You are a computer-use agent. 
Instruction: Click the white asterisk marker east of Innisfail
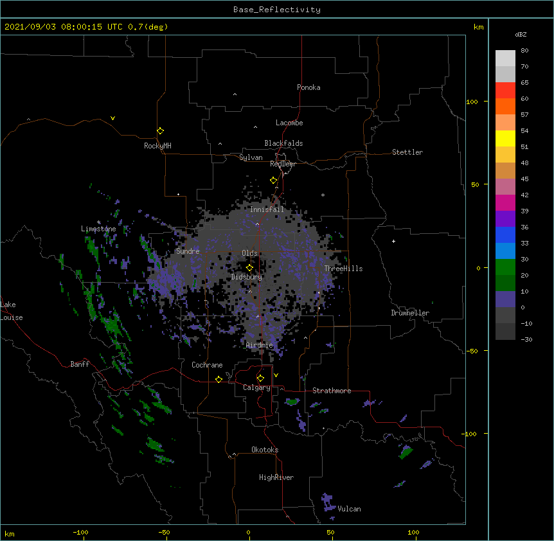pos(323,195)
